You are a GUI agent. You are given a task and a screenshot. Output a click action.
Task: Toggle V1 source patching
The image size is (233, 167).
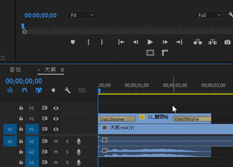tap(10, 129)
